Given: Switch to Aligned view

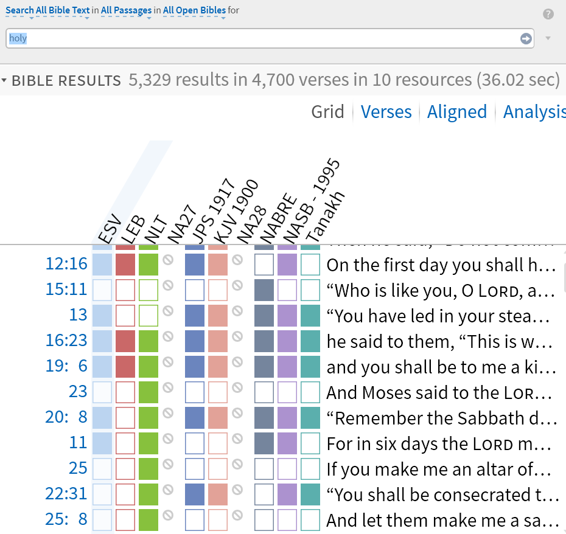Looking at the screenshot, I should [457, 112].
